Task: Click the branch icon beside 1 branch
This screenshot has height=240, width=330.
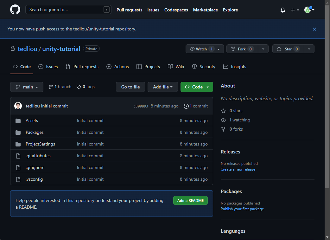Action: coord(51,87)
